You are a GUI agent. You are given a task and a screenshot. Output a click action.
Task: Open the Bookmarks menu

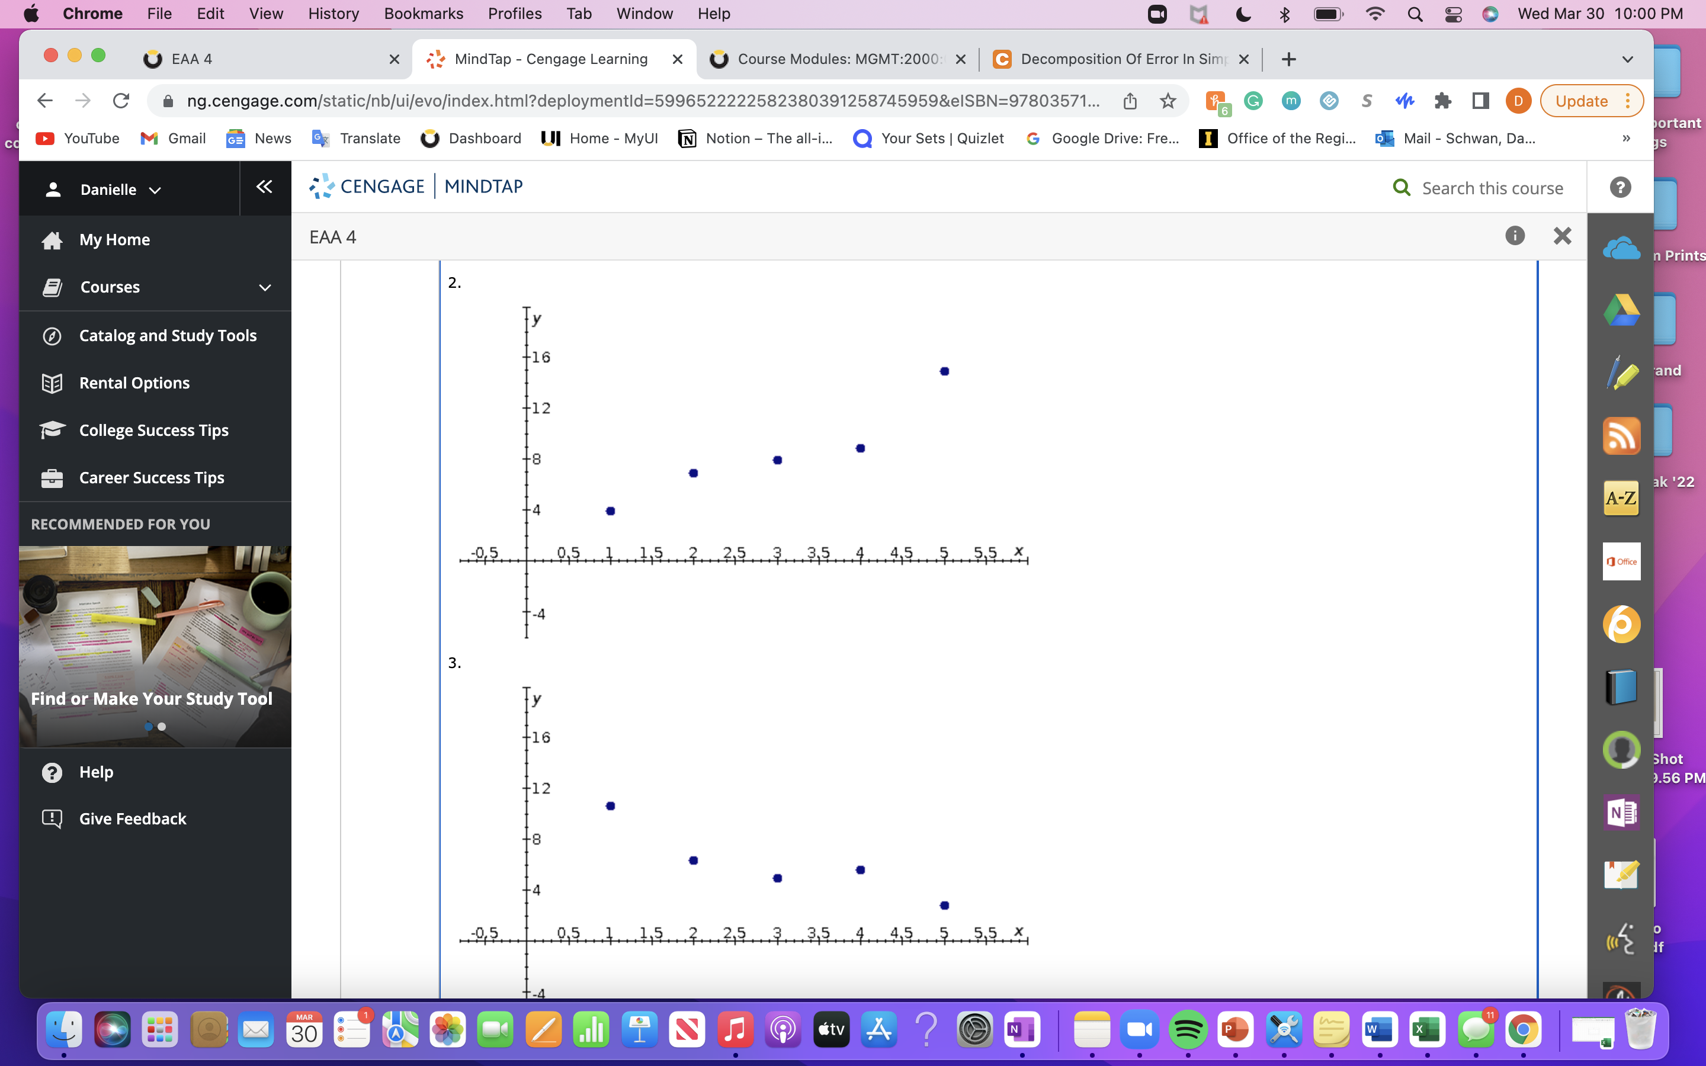pos(424,14)
